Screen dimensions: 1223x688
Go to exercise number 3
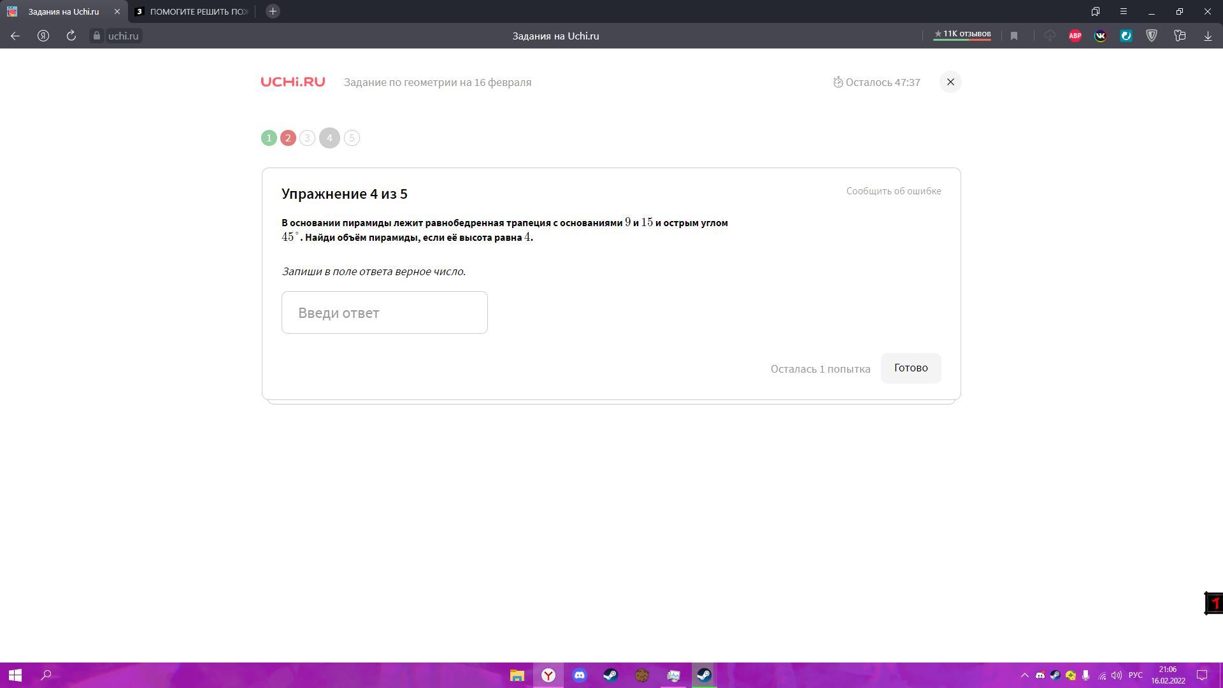(x=307, y=138)
